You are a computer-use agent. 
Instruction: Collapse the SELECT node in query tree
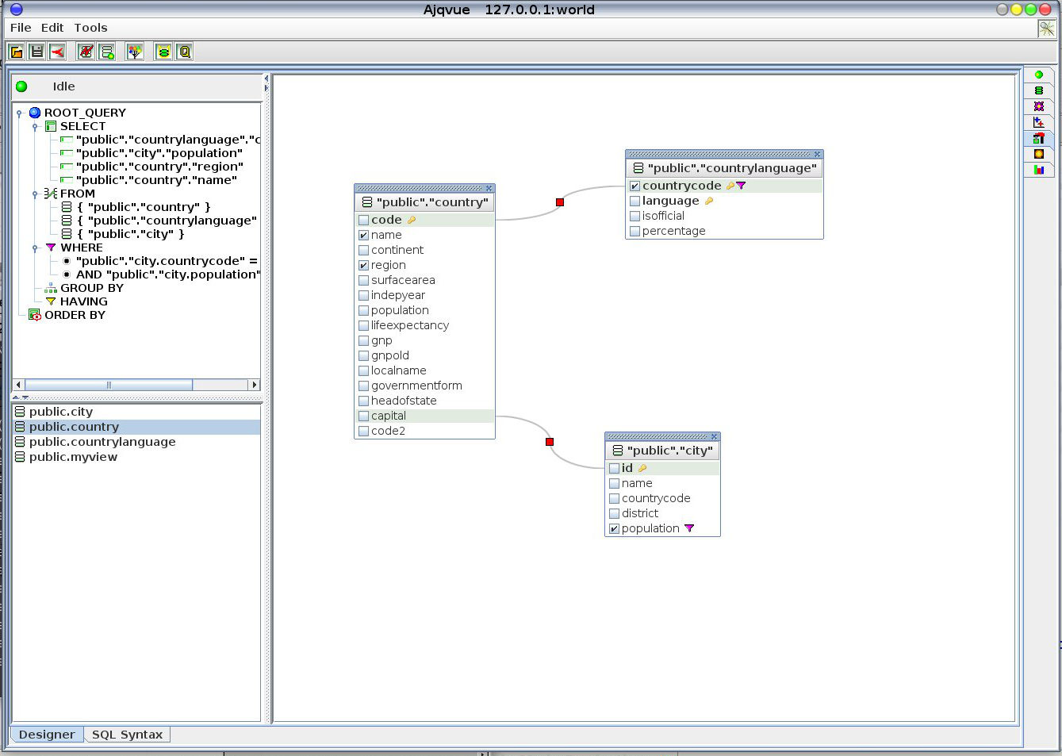click(35, 127)
